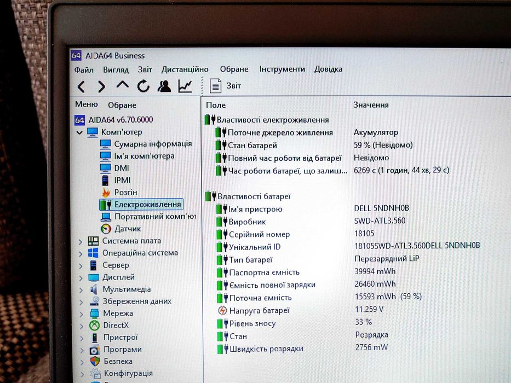Click the Збереження даних disk icon
The width and height of the screenshot is (511, 383).
(x=95, y=301)
